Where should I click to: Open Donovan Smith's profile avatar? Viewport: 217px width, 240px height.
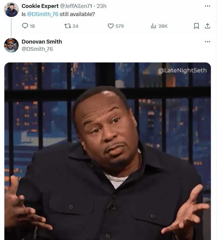pos(11,45)
